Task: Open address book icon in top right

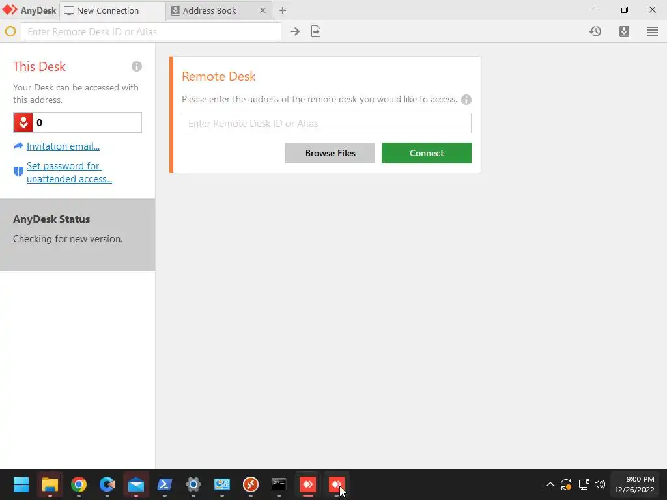Action: click(624, 31)
